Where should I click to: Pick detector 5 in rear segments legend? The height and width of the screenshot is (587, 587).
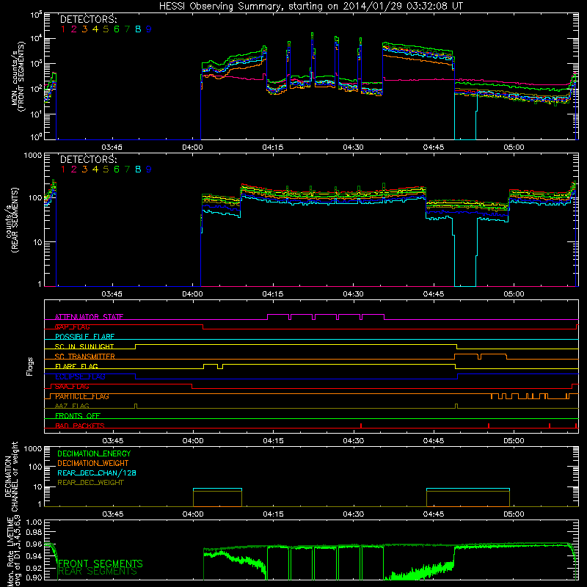click(106, 169)
